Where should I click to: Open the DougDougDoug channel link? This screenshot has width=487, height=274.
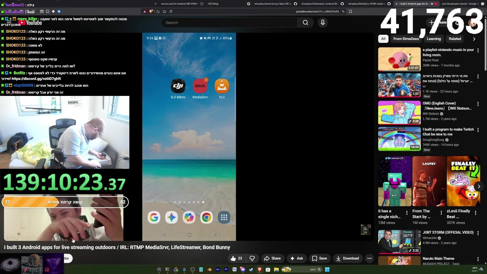[x=433, y=140]
